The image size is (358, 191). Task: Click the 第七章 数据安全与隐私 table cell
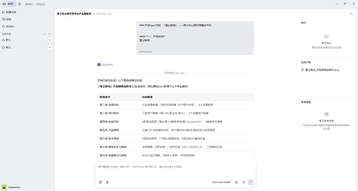(x=118, y=147)
